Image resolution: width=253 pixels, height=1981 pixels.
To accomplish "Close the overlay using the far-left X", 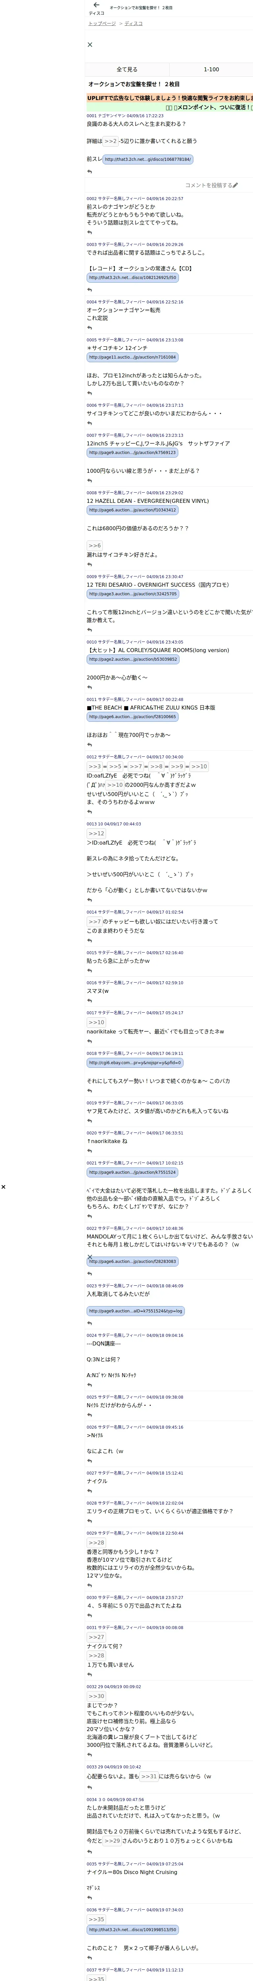I will tap(3, 1187).
